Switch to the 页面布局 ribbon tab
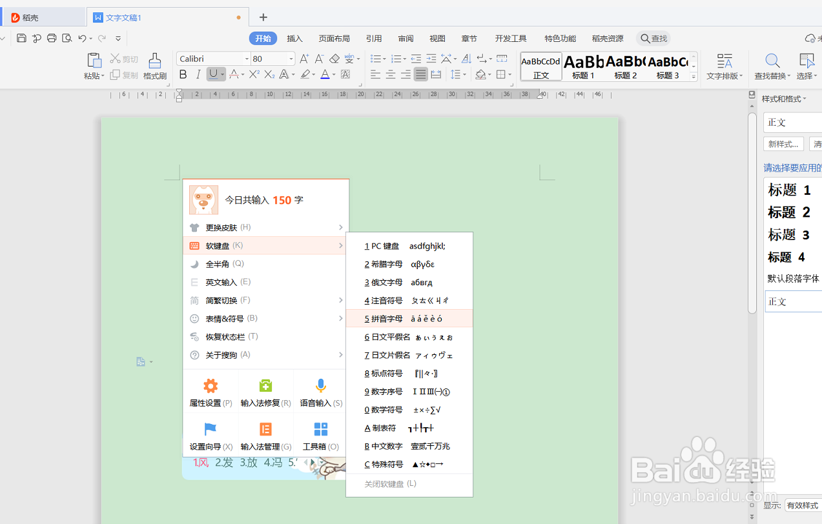 (x=334, y=39)
